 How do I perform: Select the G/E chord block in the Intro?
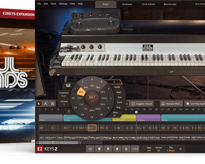pyautogui.click(x=42, y=128)
